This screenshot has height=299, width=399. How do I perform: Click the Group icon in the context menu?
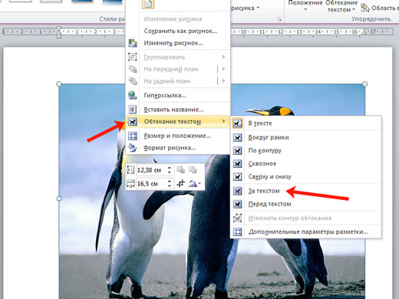click(133, 57)
